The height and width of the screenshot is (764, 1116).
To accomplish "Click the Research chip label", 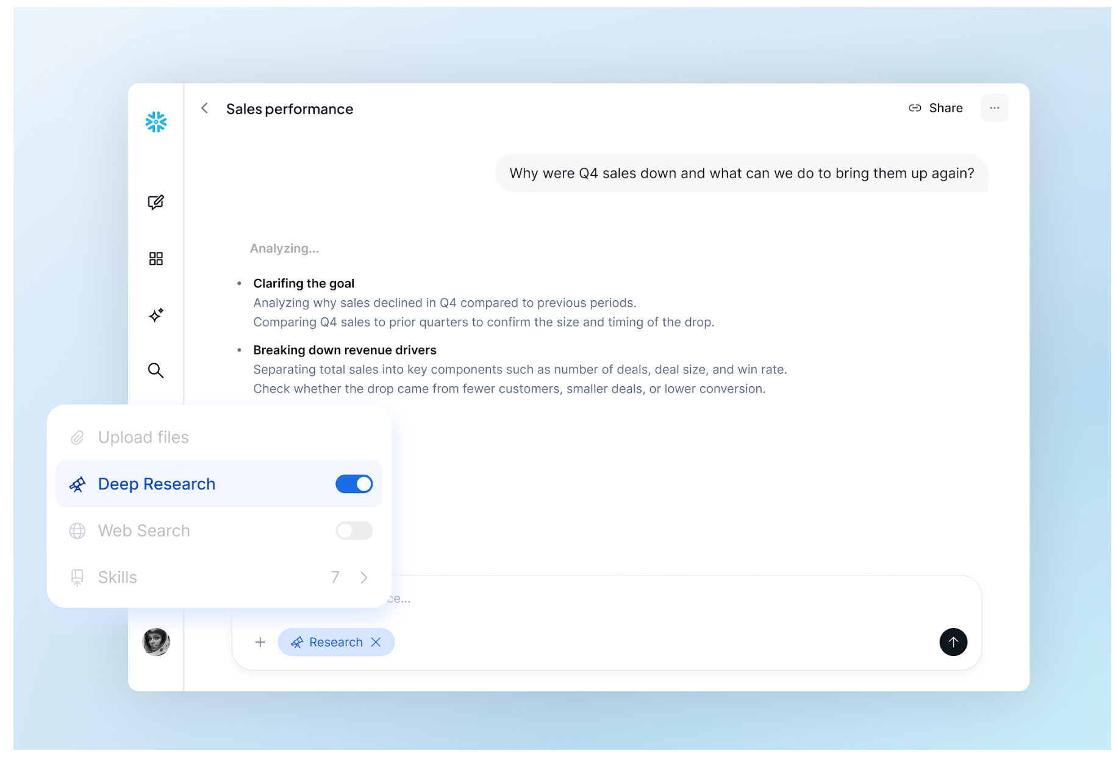I will (x=335, y=642).
